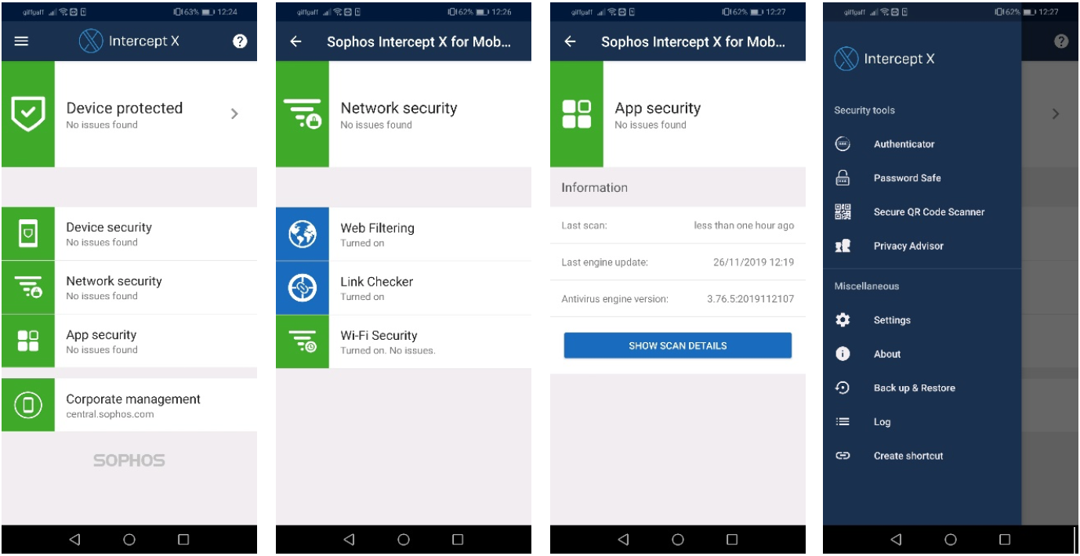Open the hamburger menu on Intercept X
This screenshot has height=556, width=1080.
pyautogui.click(x=21, y=42)
